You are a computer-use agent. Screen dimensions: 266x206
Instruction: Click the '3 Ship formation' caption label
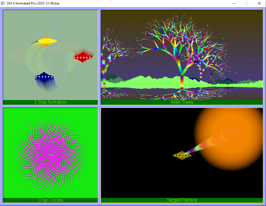click(x=50, y=102)
